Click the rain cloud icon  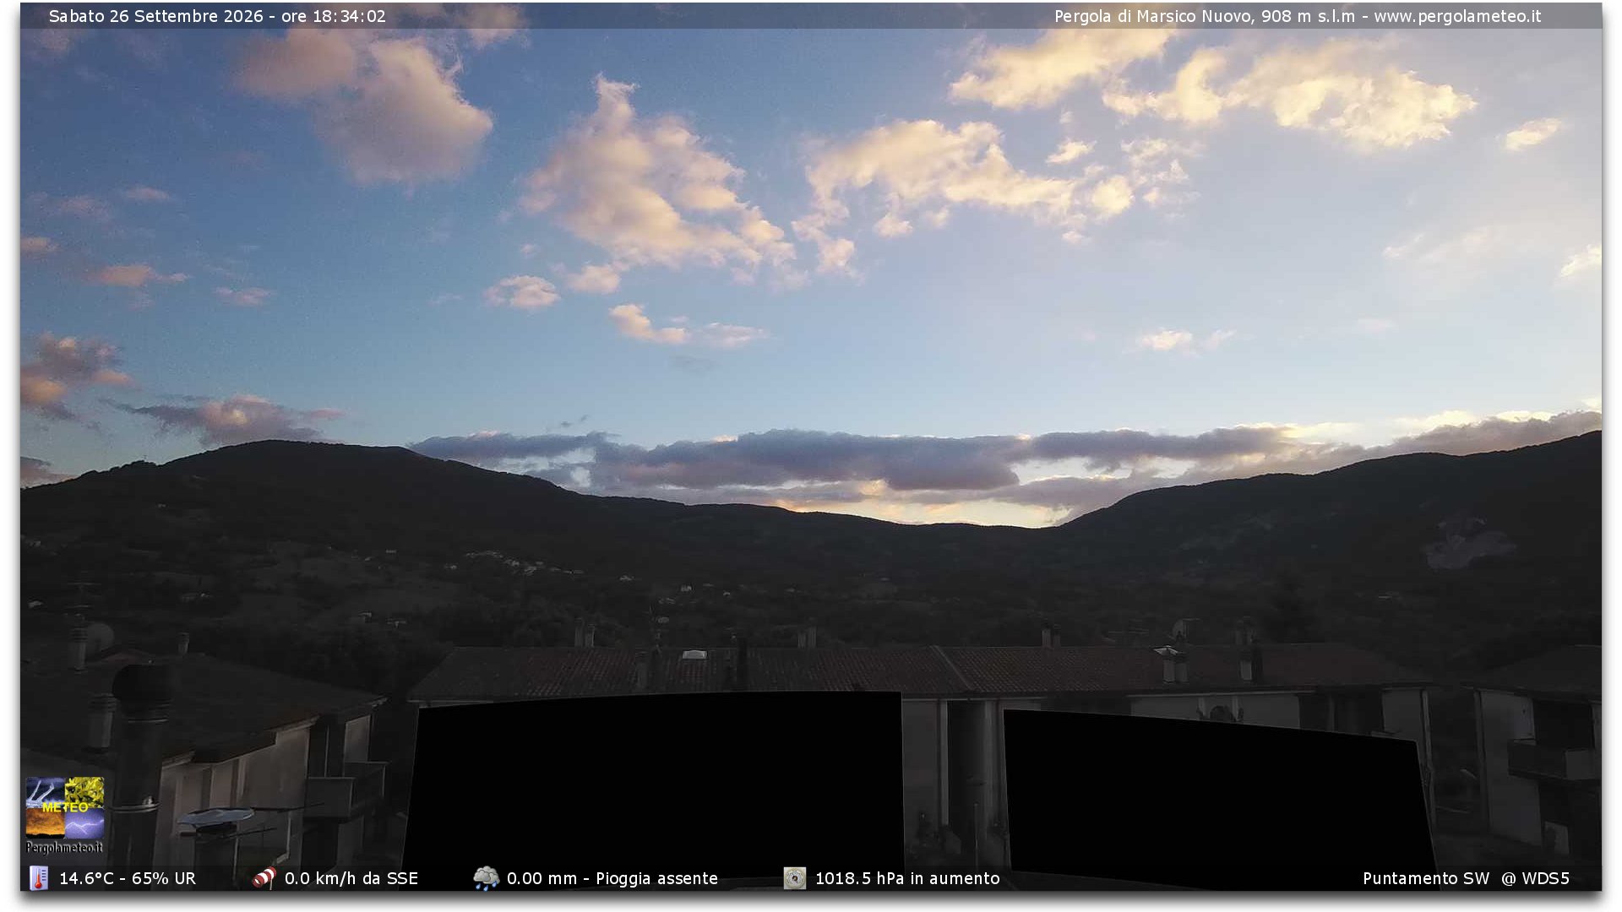tap(486, 878)
